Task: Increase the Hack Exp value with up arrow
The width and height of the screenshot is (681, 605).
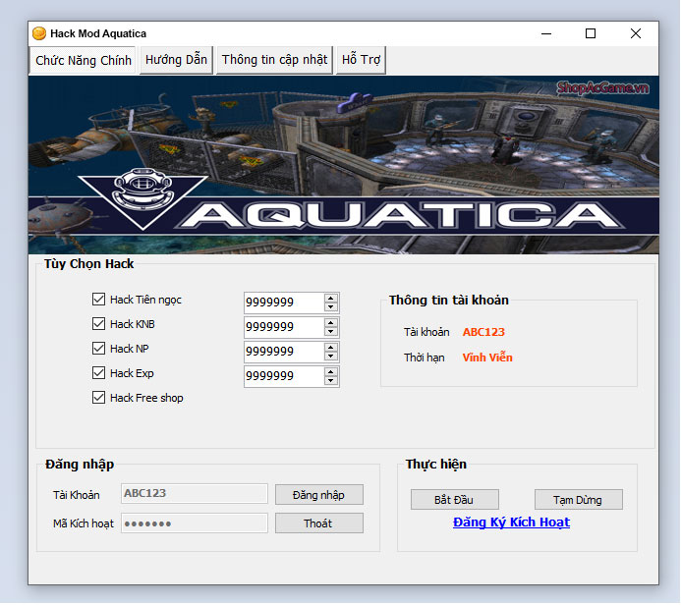Action: click(x=331, y=372)
